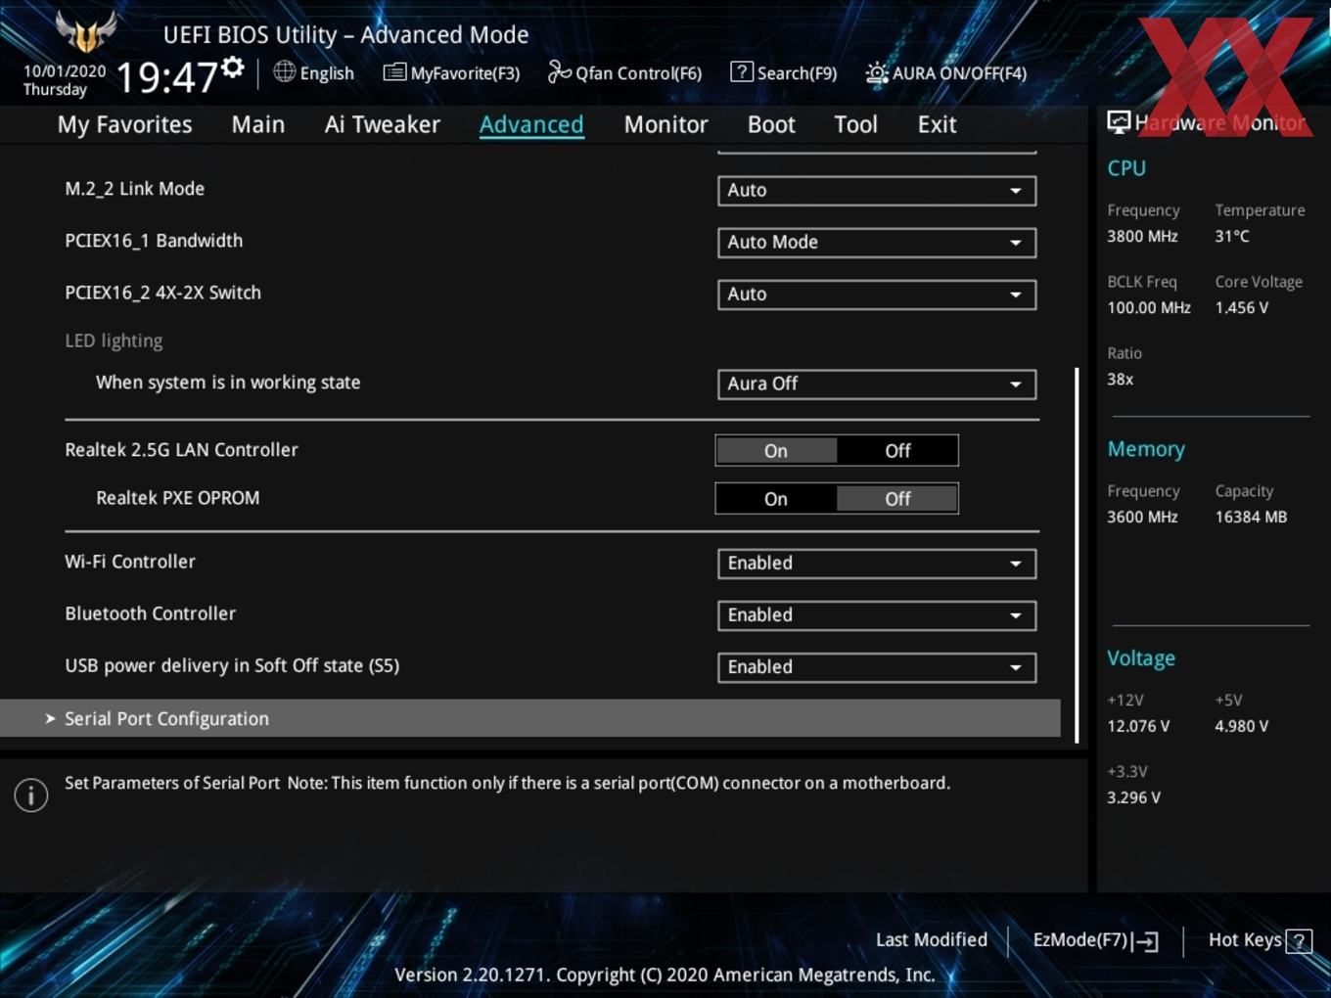Click 'When system is in working state' label

coord(228,383)
